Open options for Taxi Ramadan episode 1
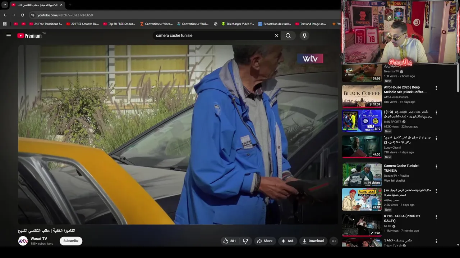Viewport: 460px width, 258px height. click(436, 241)
